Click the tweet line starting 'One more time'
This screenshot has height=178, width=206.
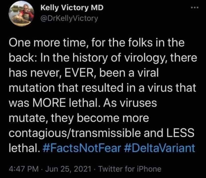click(97, 43)
